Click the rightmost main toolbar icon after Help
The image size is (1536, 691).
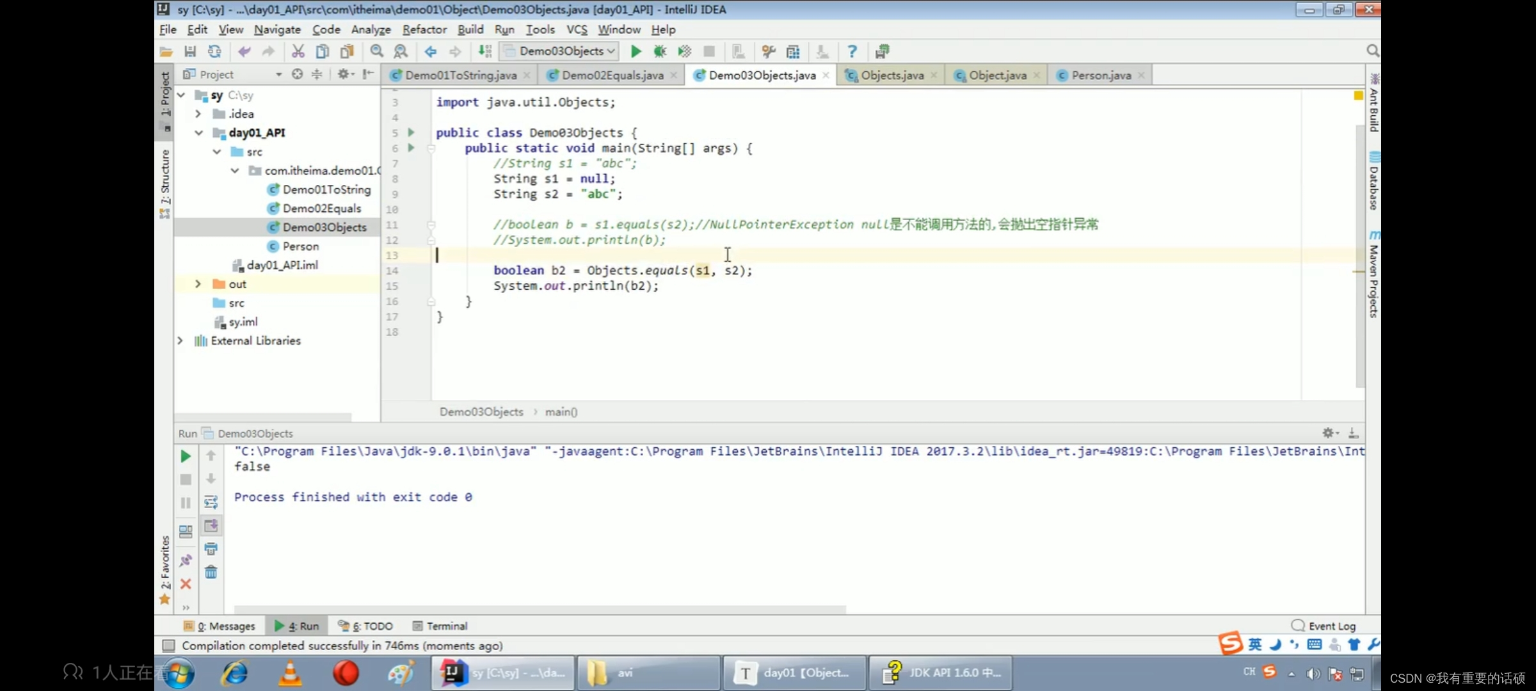click(882, 52)
